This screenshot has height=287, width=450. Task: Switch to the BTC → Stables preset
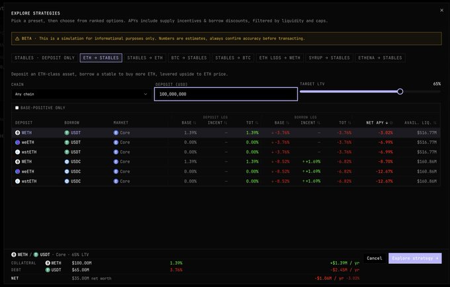point(189,58)
